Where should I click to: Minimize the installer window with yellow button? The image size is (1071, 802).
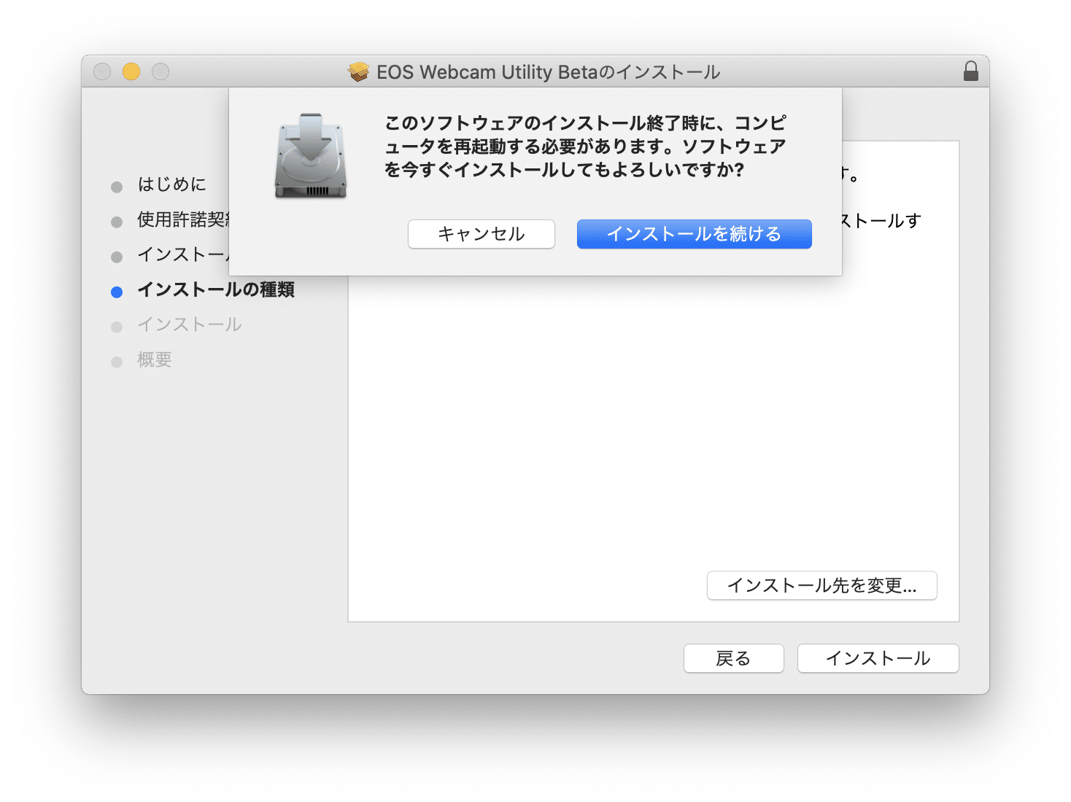tap(131, 71)
